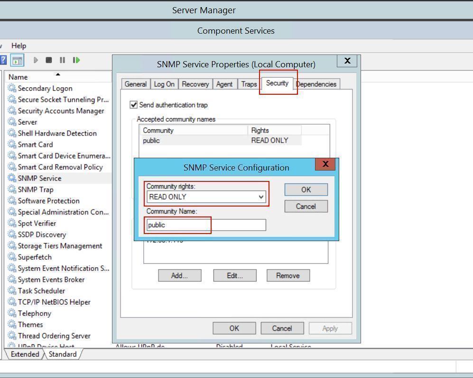Image resolution: width=473 pixels, height=378 pixels.
Task: Select the Secondary Logon gear icon
Action: tap(12, 88)
